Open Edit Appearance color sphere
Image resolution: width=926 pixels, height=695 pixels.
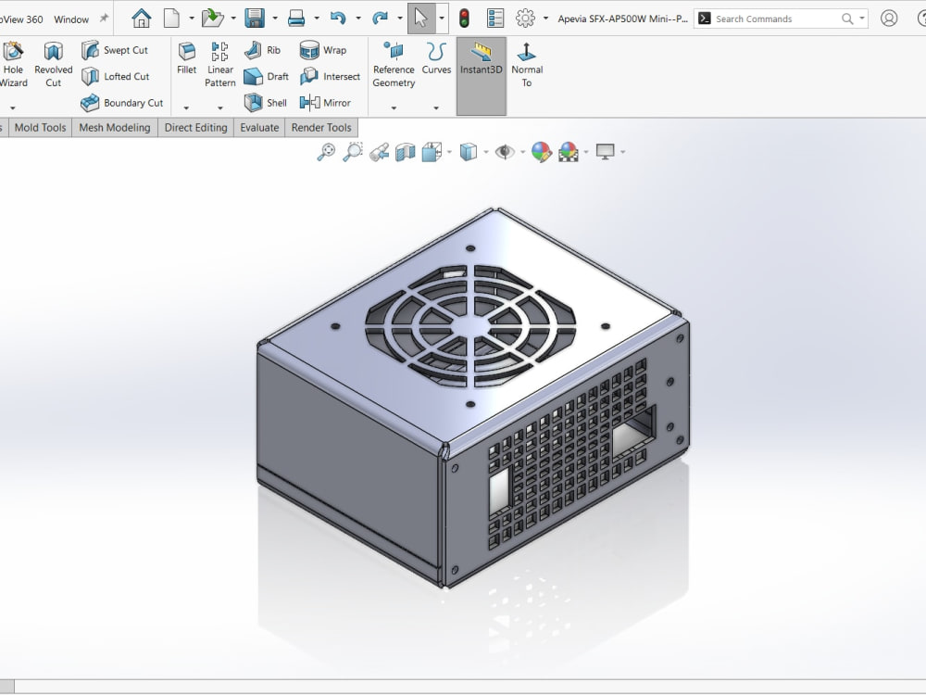[x=541, y=152]
